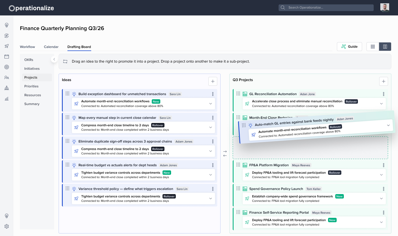Switch to the Workflow tab

[x=27, y=47]
